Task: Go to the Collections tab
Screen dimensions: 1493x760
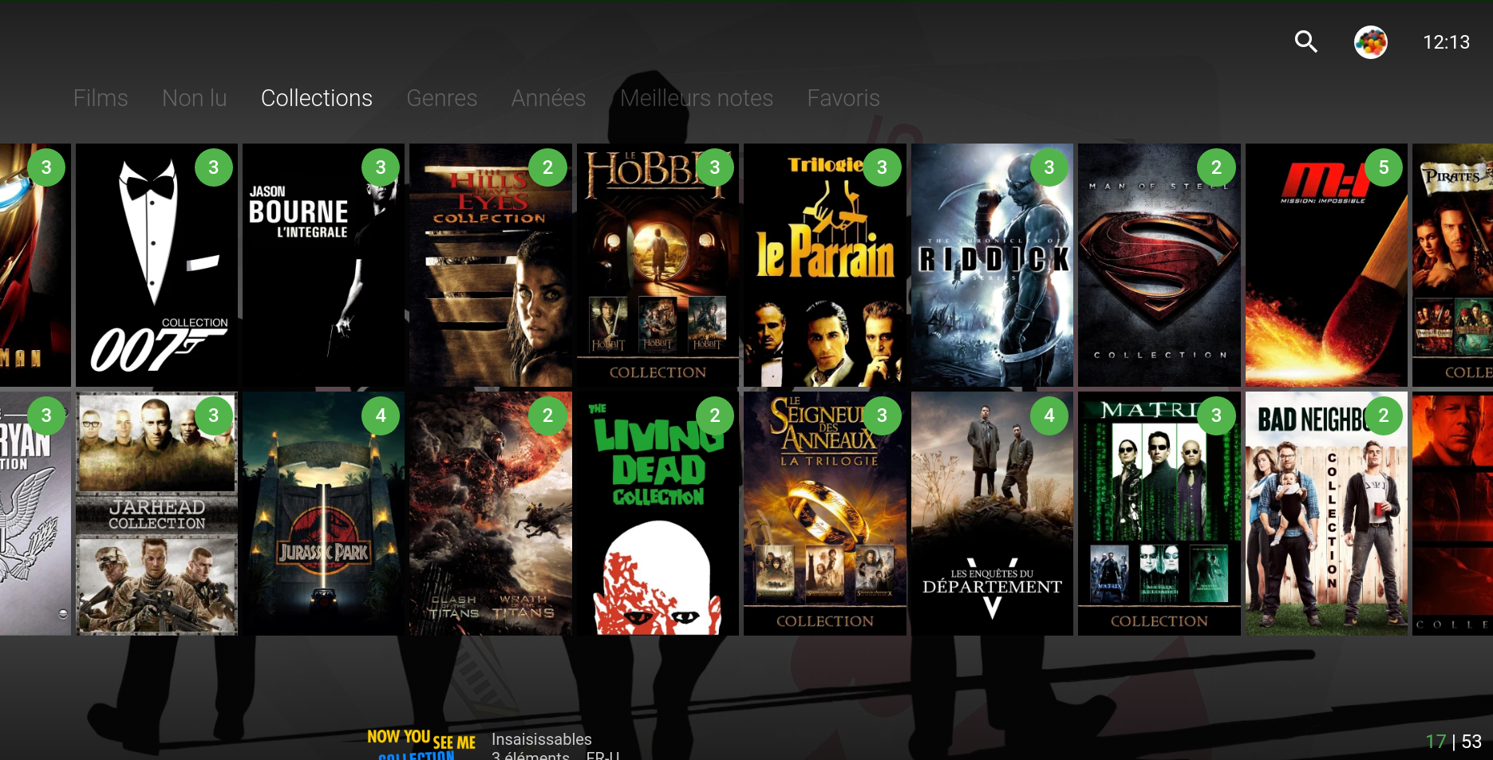Action: [317, 98]
